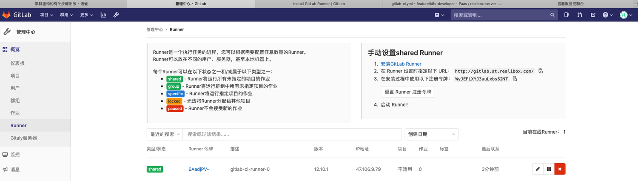This screenshot has height=181, width=638.
Task: Open the 6AadjPV- runner token link
Action: click(199, 169)
